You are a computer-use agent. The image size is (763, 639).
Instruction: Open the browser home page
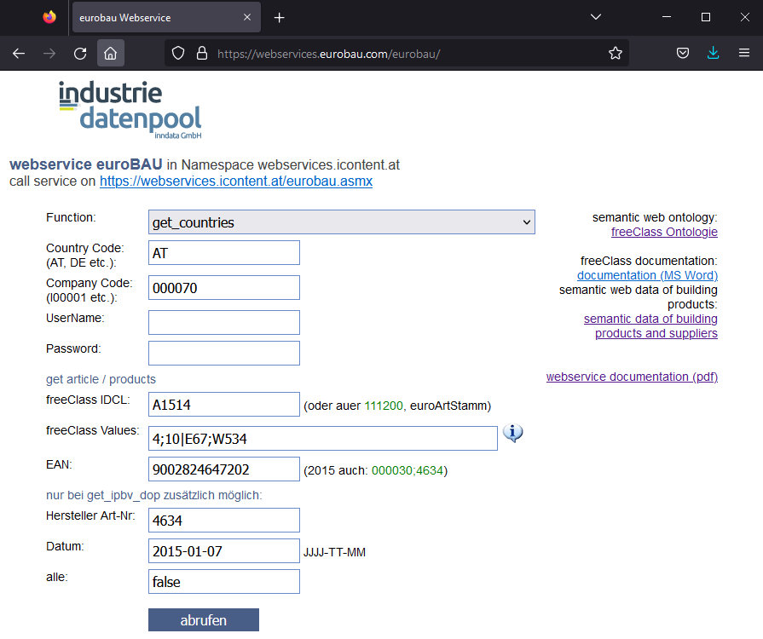(x=111, y=54)
